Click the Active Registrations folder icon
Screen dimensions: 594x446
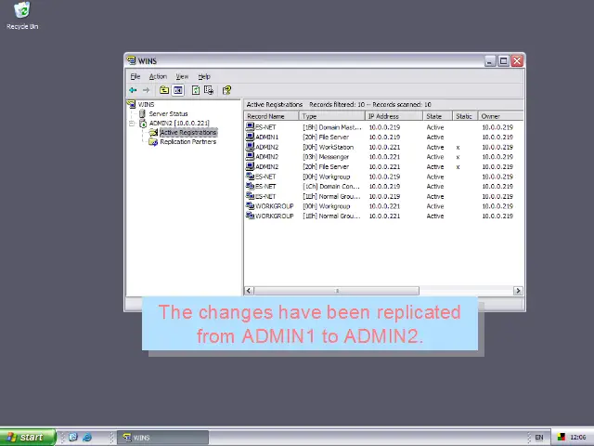click(x=153, y=132)
